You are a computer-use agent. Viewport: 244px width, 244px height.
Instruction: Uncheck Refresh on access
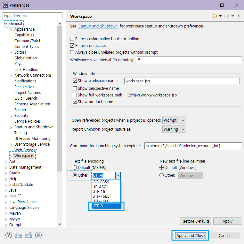72,45
